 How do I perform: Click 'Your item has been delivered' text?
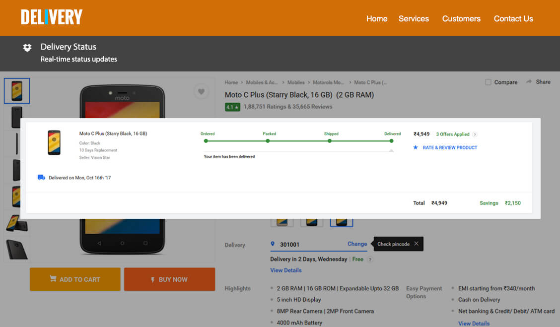click(x=229, y=156)
